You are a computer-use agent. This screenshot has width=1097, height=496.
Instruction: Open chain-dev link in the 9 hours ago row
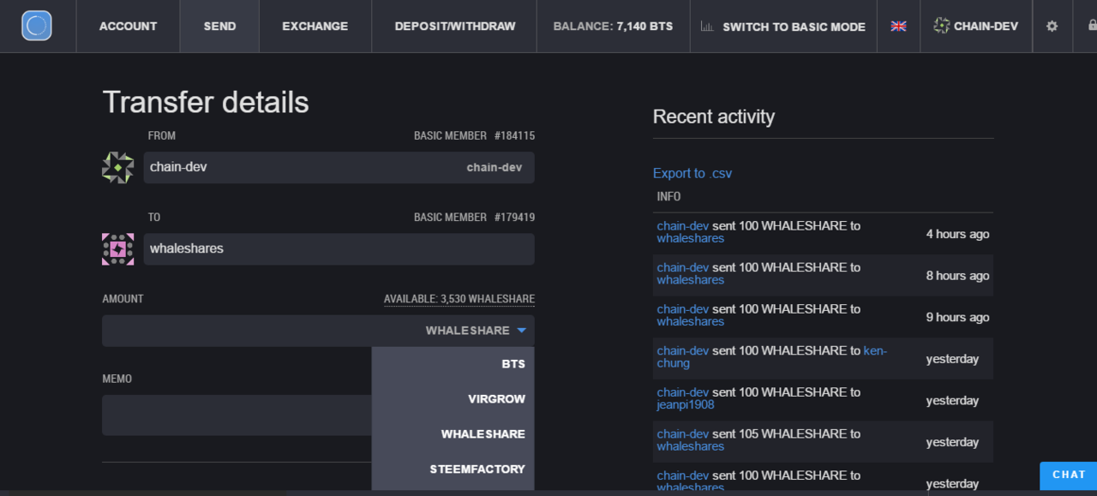click(x=683, y=309)
